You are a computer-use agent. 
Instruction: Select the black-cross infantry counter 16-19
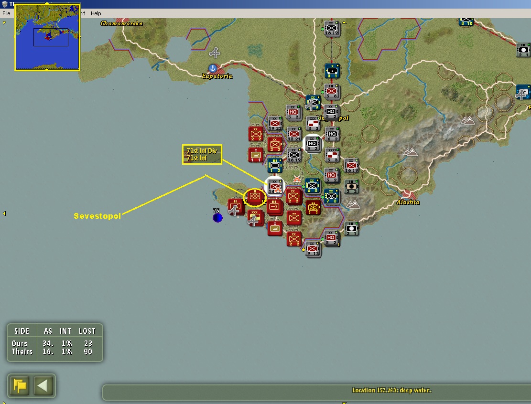(x=294, y=155)
